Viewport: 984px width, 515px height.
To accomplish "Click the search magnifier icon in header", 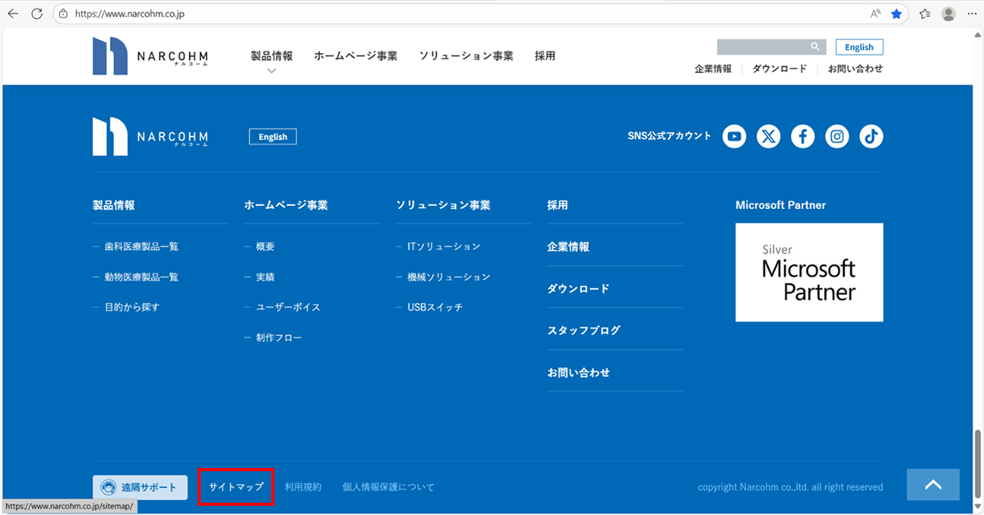I will point(815,47).
